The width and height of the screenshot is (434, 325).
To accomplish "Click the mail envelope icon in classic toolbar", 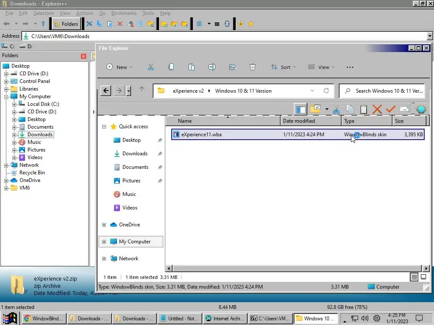I will point(404,109).
